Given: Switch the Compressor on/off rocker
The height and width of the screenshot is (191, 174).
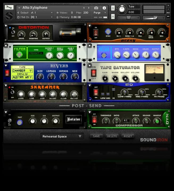Looking at the screenshot, I should click(94, 120).
